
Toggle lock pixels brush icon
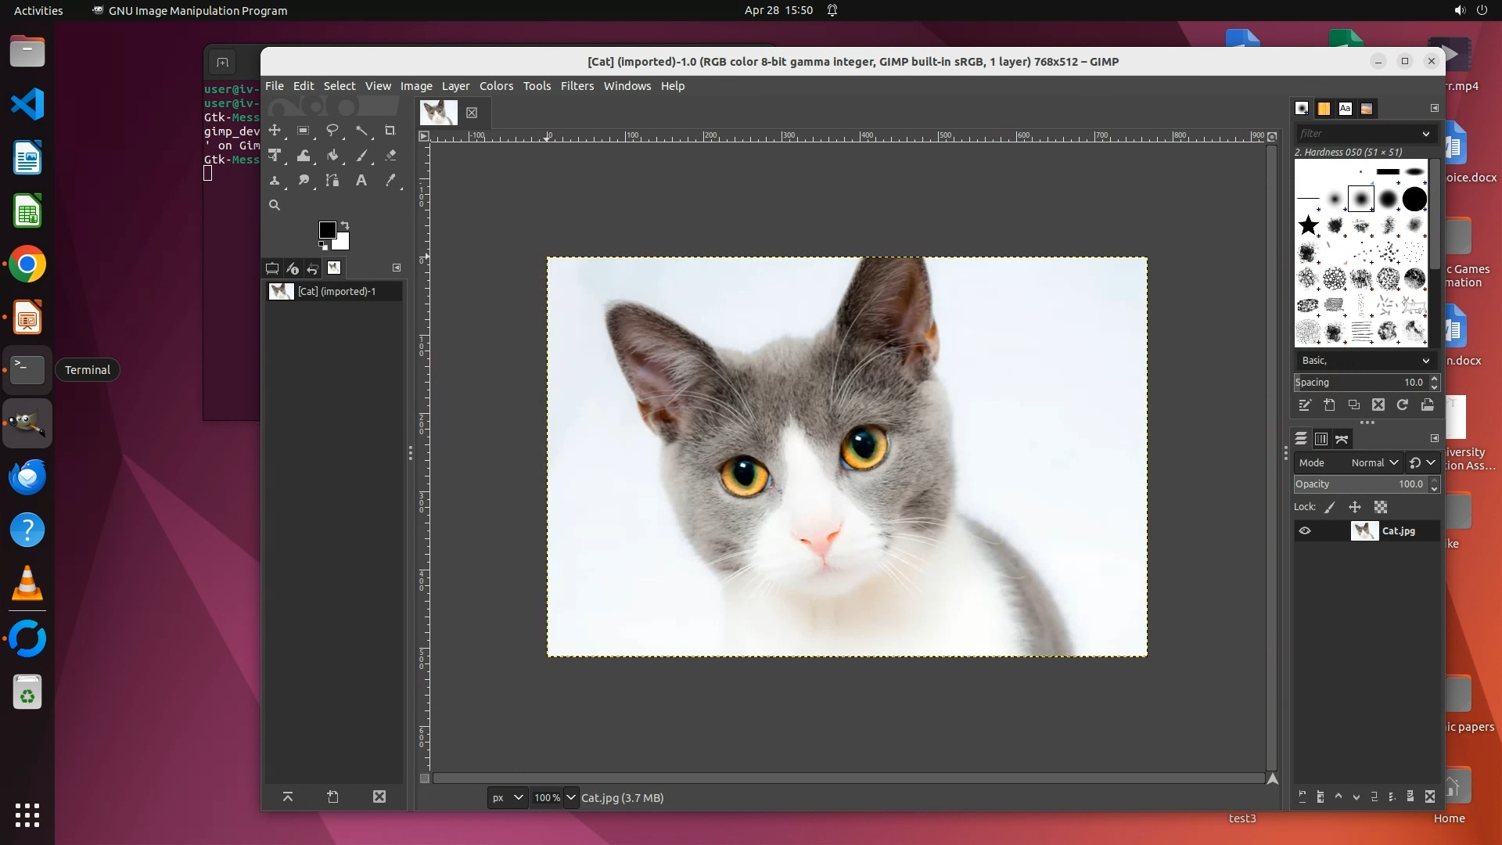[1330, 508]
